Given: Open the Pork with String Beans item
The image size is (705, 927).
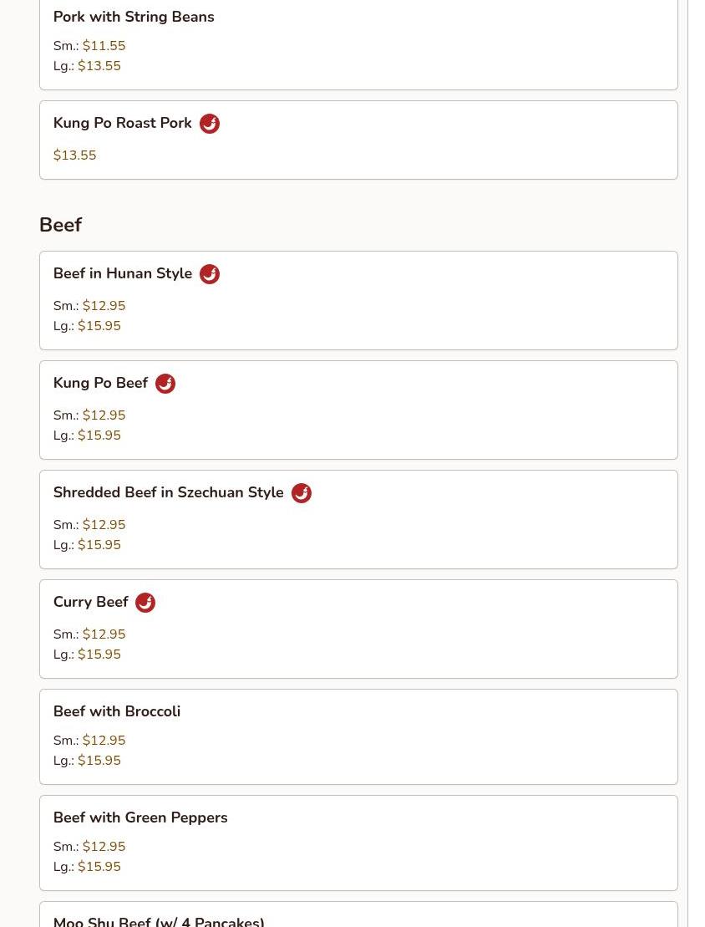Looking at the screenshot, I should point(134,17).
